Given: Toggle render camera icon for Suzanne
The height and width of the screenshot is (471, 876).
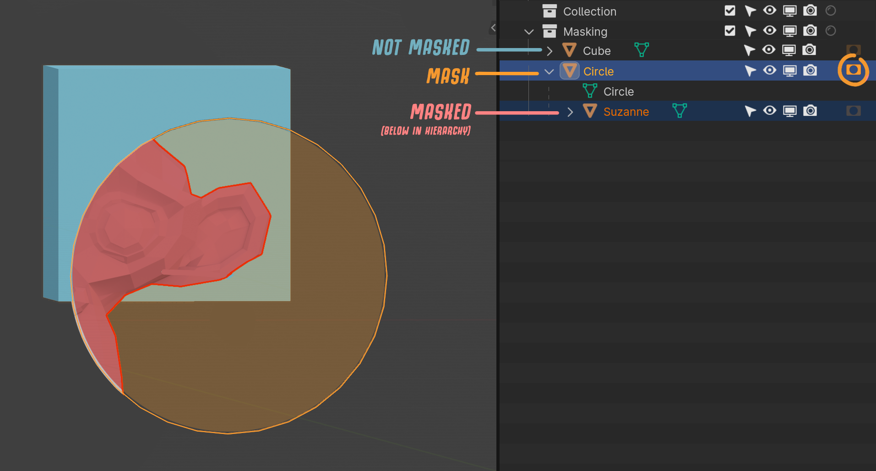Looking at the screenshot, I should (810, 110).
